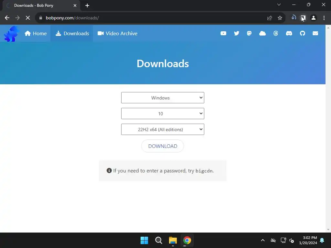This screenshot has height=248, width=331.
Task: Open Downloads in site navigation
Action: [x=72, y=33]
